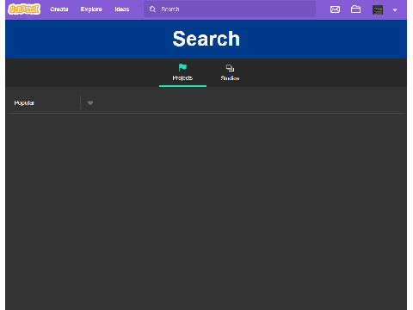Open the My Stuff folder icon
Screen dimensions: 413x310
point(355,9)
